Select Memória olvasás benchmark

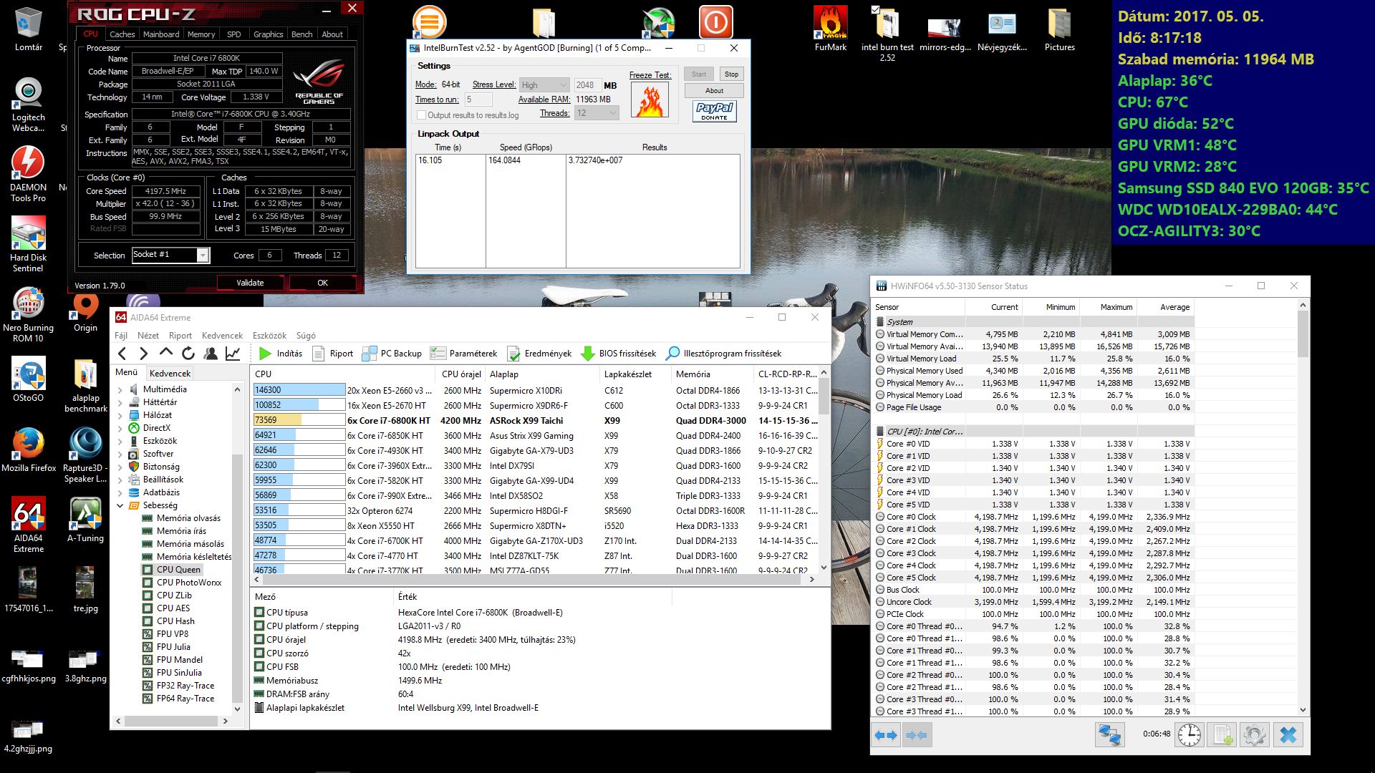(188, 518)
